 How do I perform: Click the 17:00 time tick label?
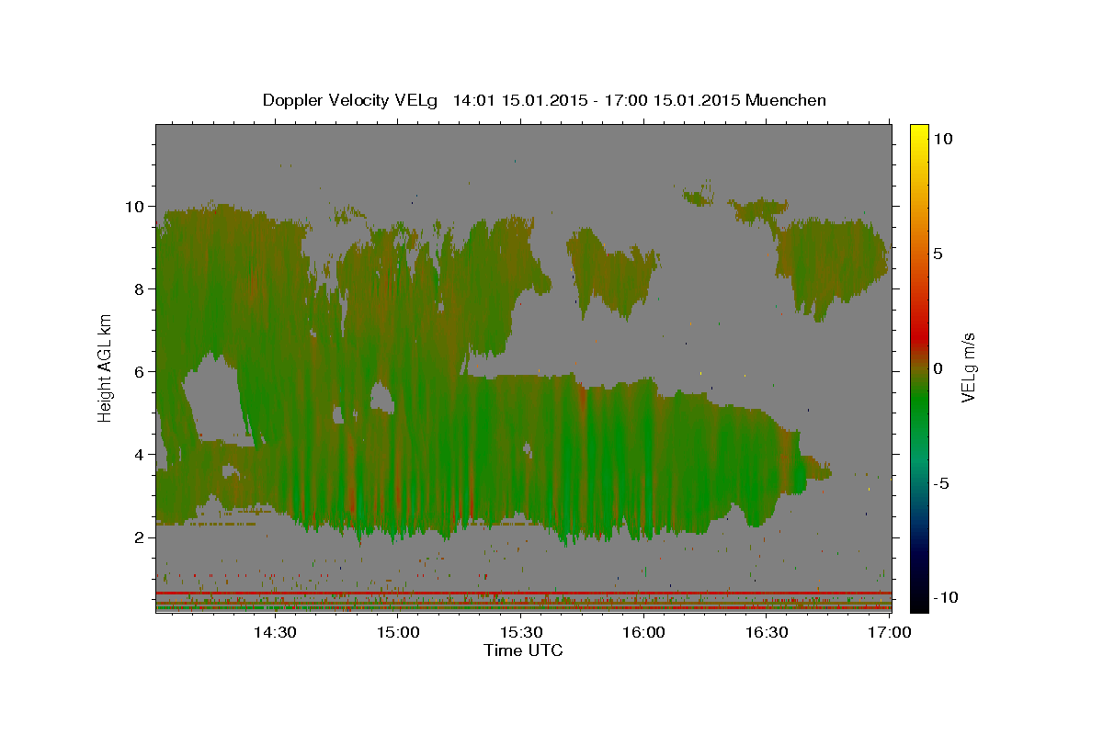(889, 632)
